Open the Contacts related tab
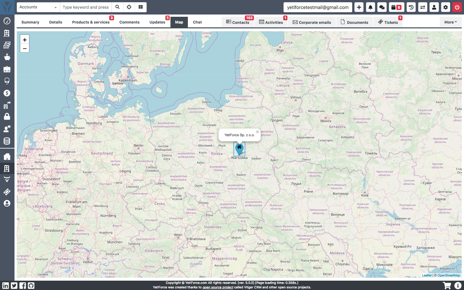The width and height of the screenshot is (464, 290). pyautogui.click(x=238, y=22)
